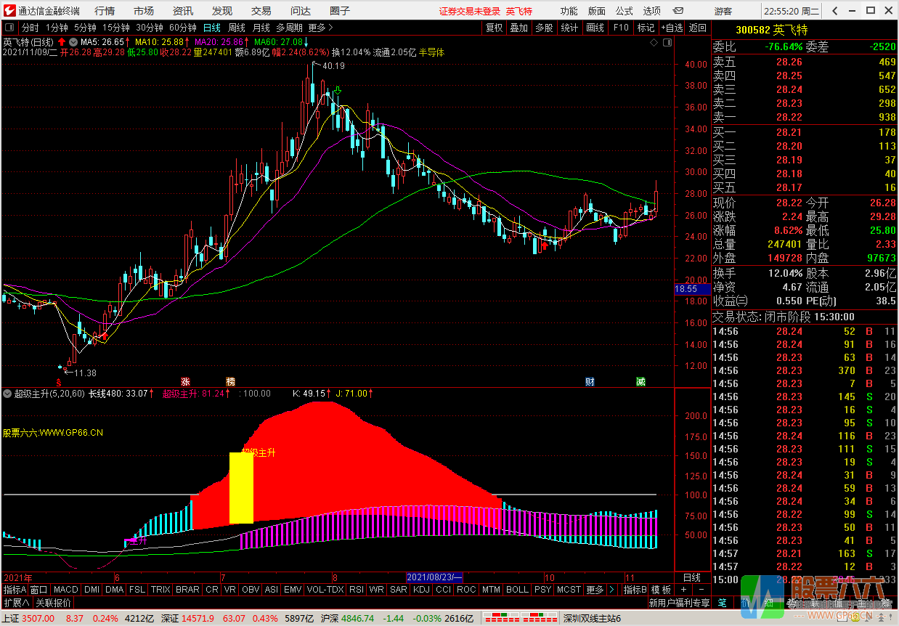
Task: Expand the 更多 indicators list at bottom
Action: click(x=595, y=590)
